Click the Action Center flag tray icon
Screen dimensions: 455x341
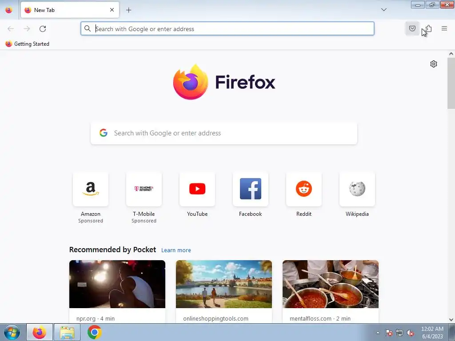pyautogui.click(x=389, y=333)
